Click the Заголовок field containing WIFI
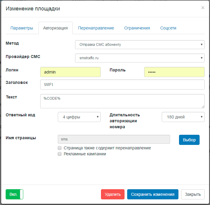The height and width of the screenshot is (205, 210). [x=122, y=84]
